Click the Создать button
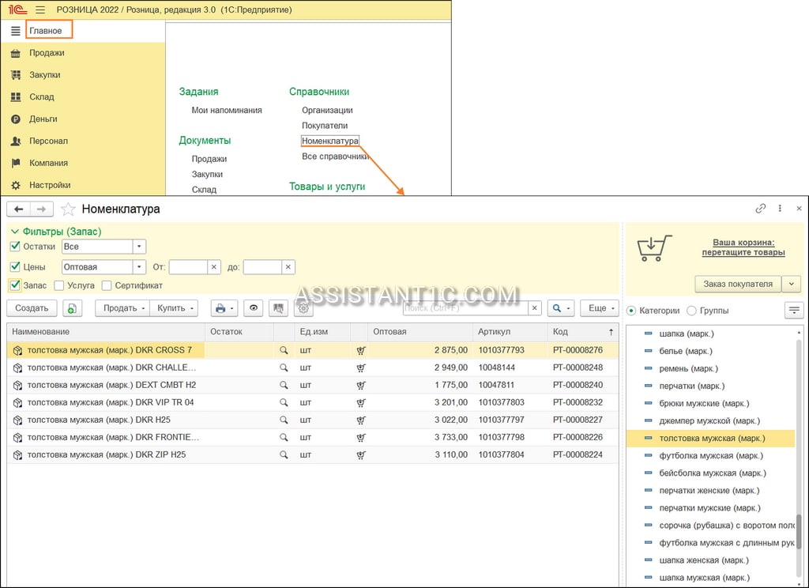 32,308
